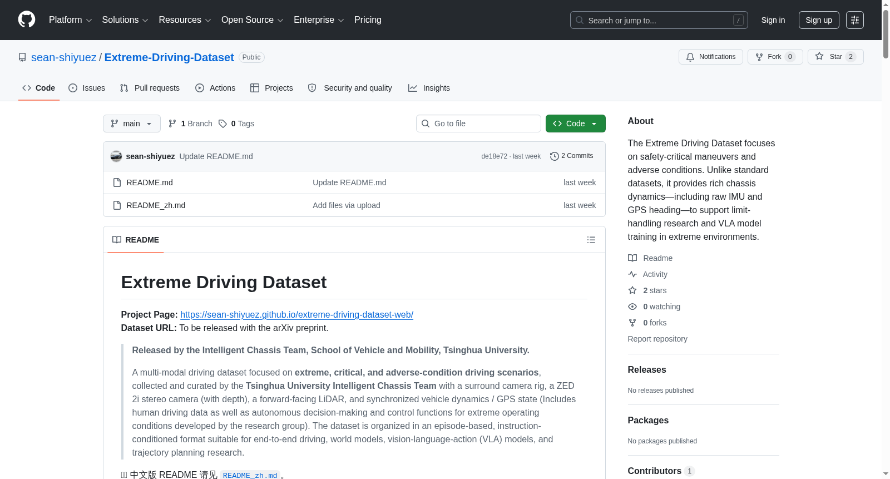The height and width of the screenshot is (479, 890).
Task: Click the GitHub logo icon
Action: 27,19
